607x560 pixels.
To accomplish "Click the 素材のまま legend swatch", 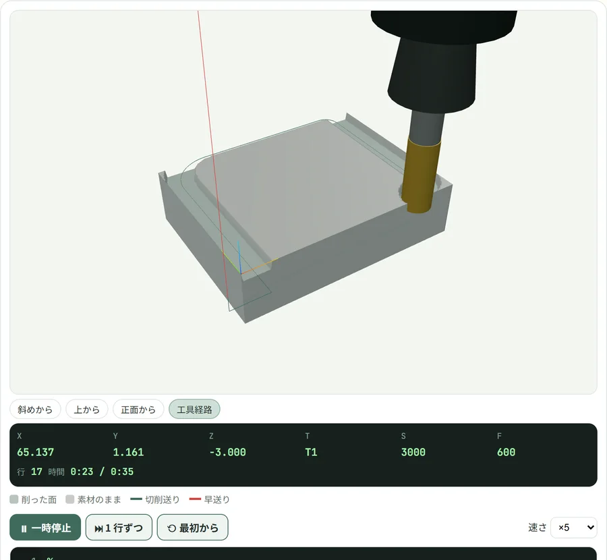I will point(69,499).
